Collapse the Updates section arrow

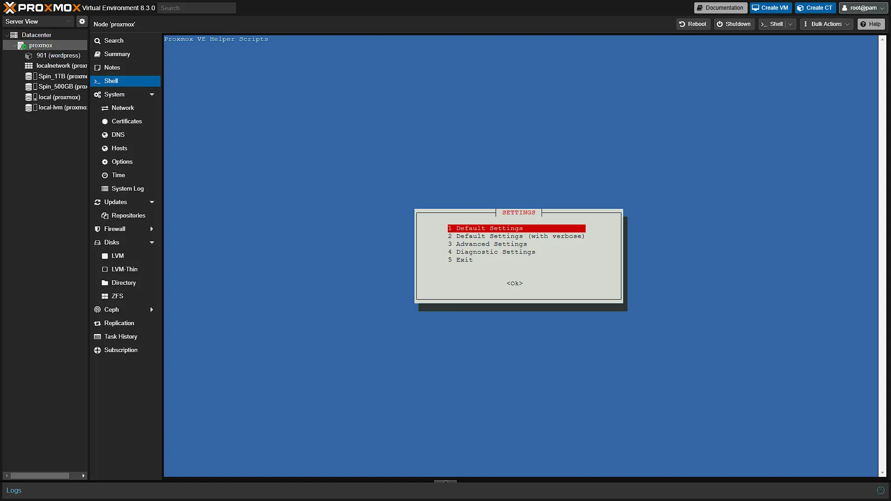(152, 202)
